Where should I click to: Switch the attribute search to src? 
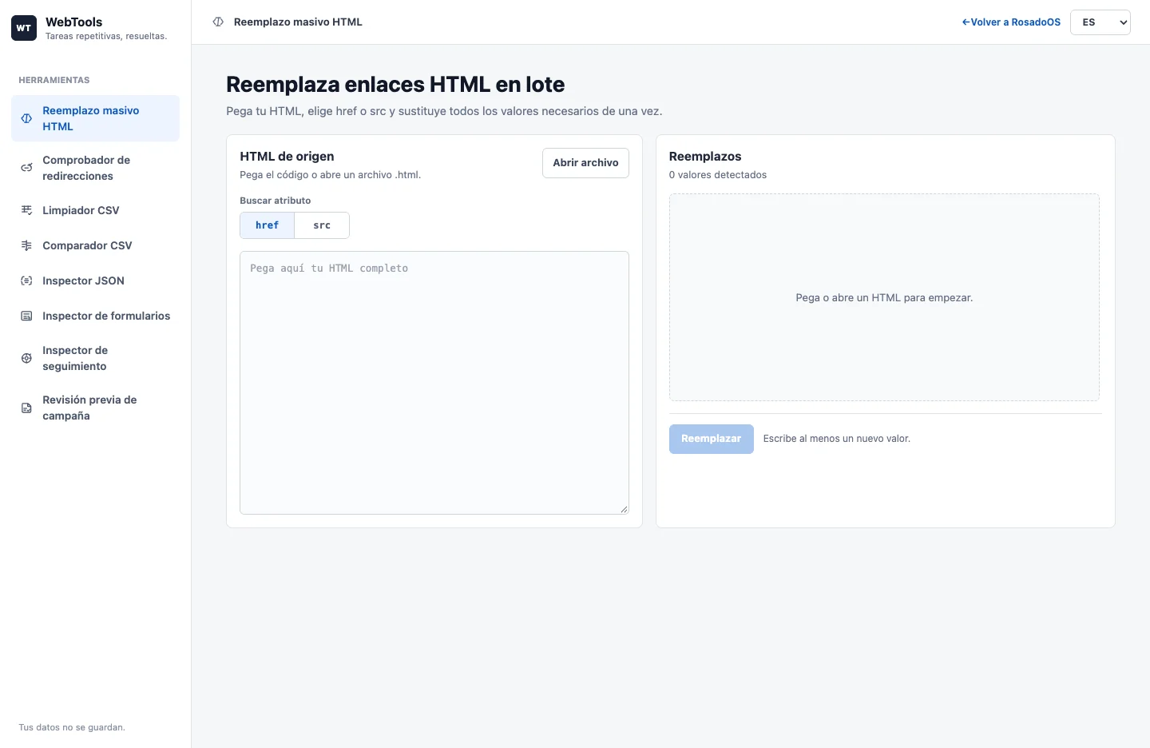click(322, 225)
